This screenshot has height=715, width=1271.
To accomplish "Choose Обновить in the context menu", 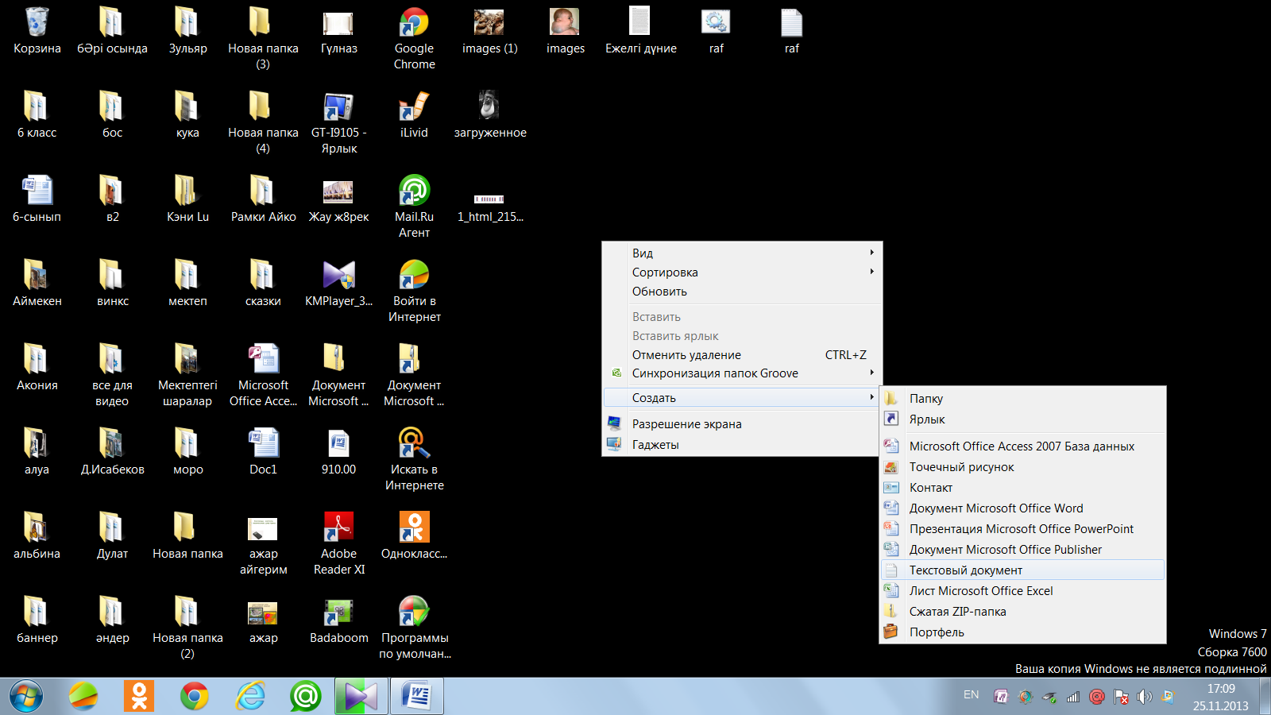I will 659,292.
